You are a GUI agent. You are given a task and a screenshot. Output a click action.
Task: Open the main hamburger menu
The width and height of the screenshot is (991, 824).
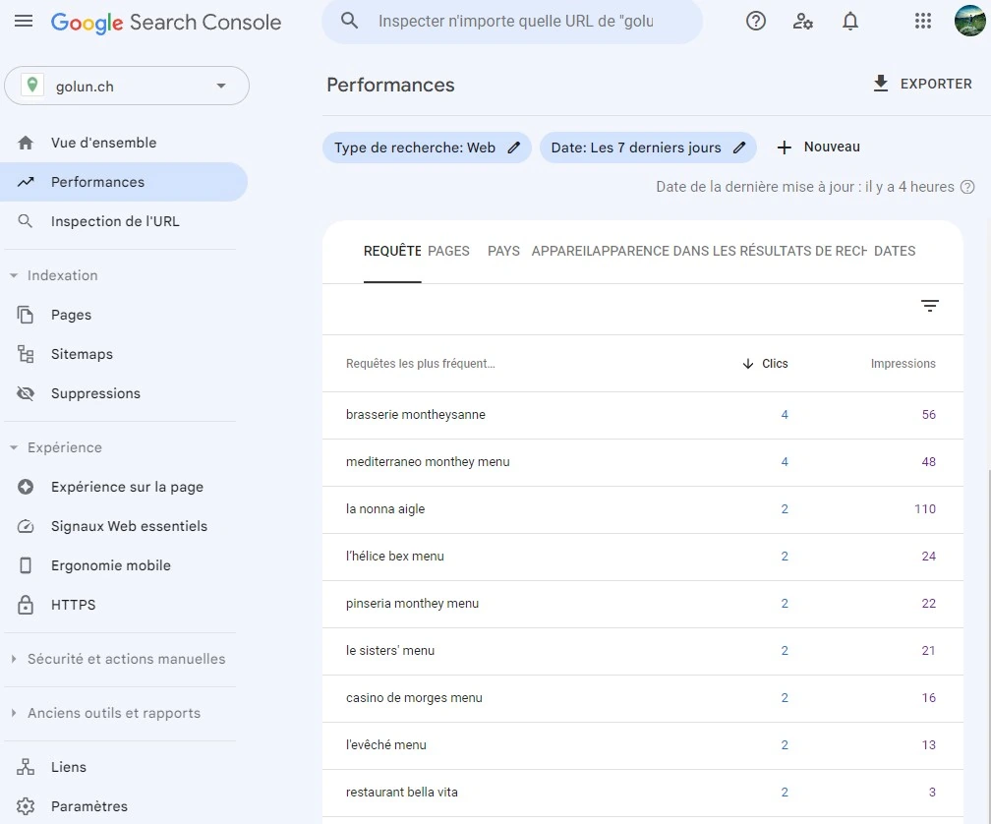click(24, 22)
